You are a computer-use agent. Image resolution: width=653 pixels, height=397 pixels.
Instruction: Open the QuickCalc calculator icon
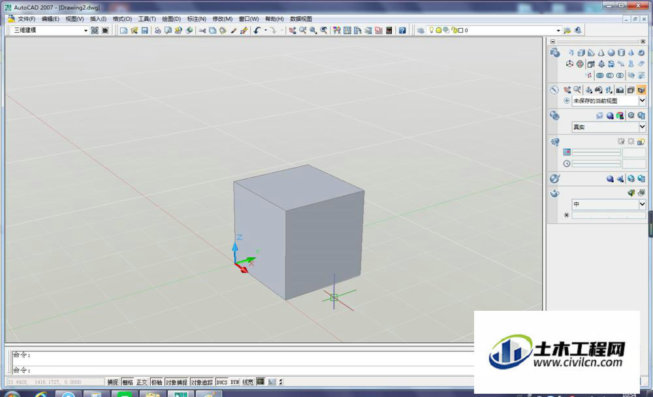coord(389,31)
